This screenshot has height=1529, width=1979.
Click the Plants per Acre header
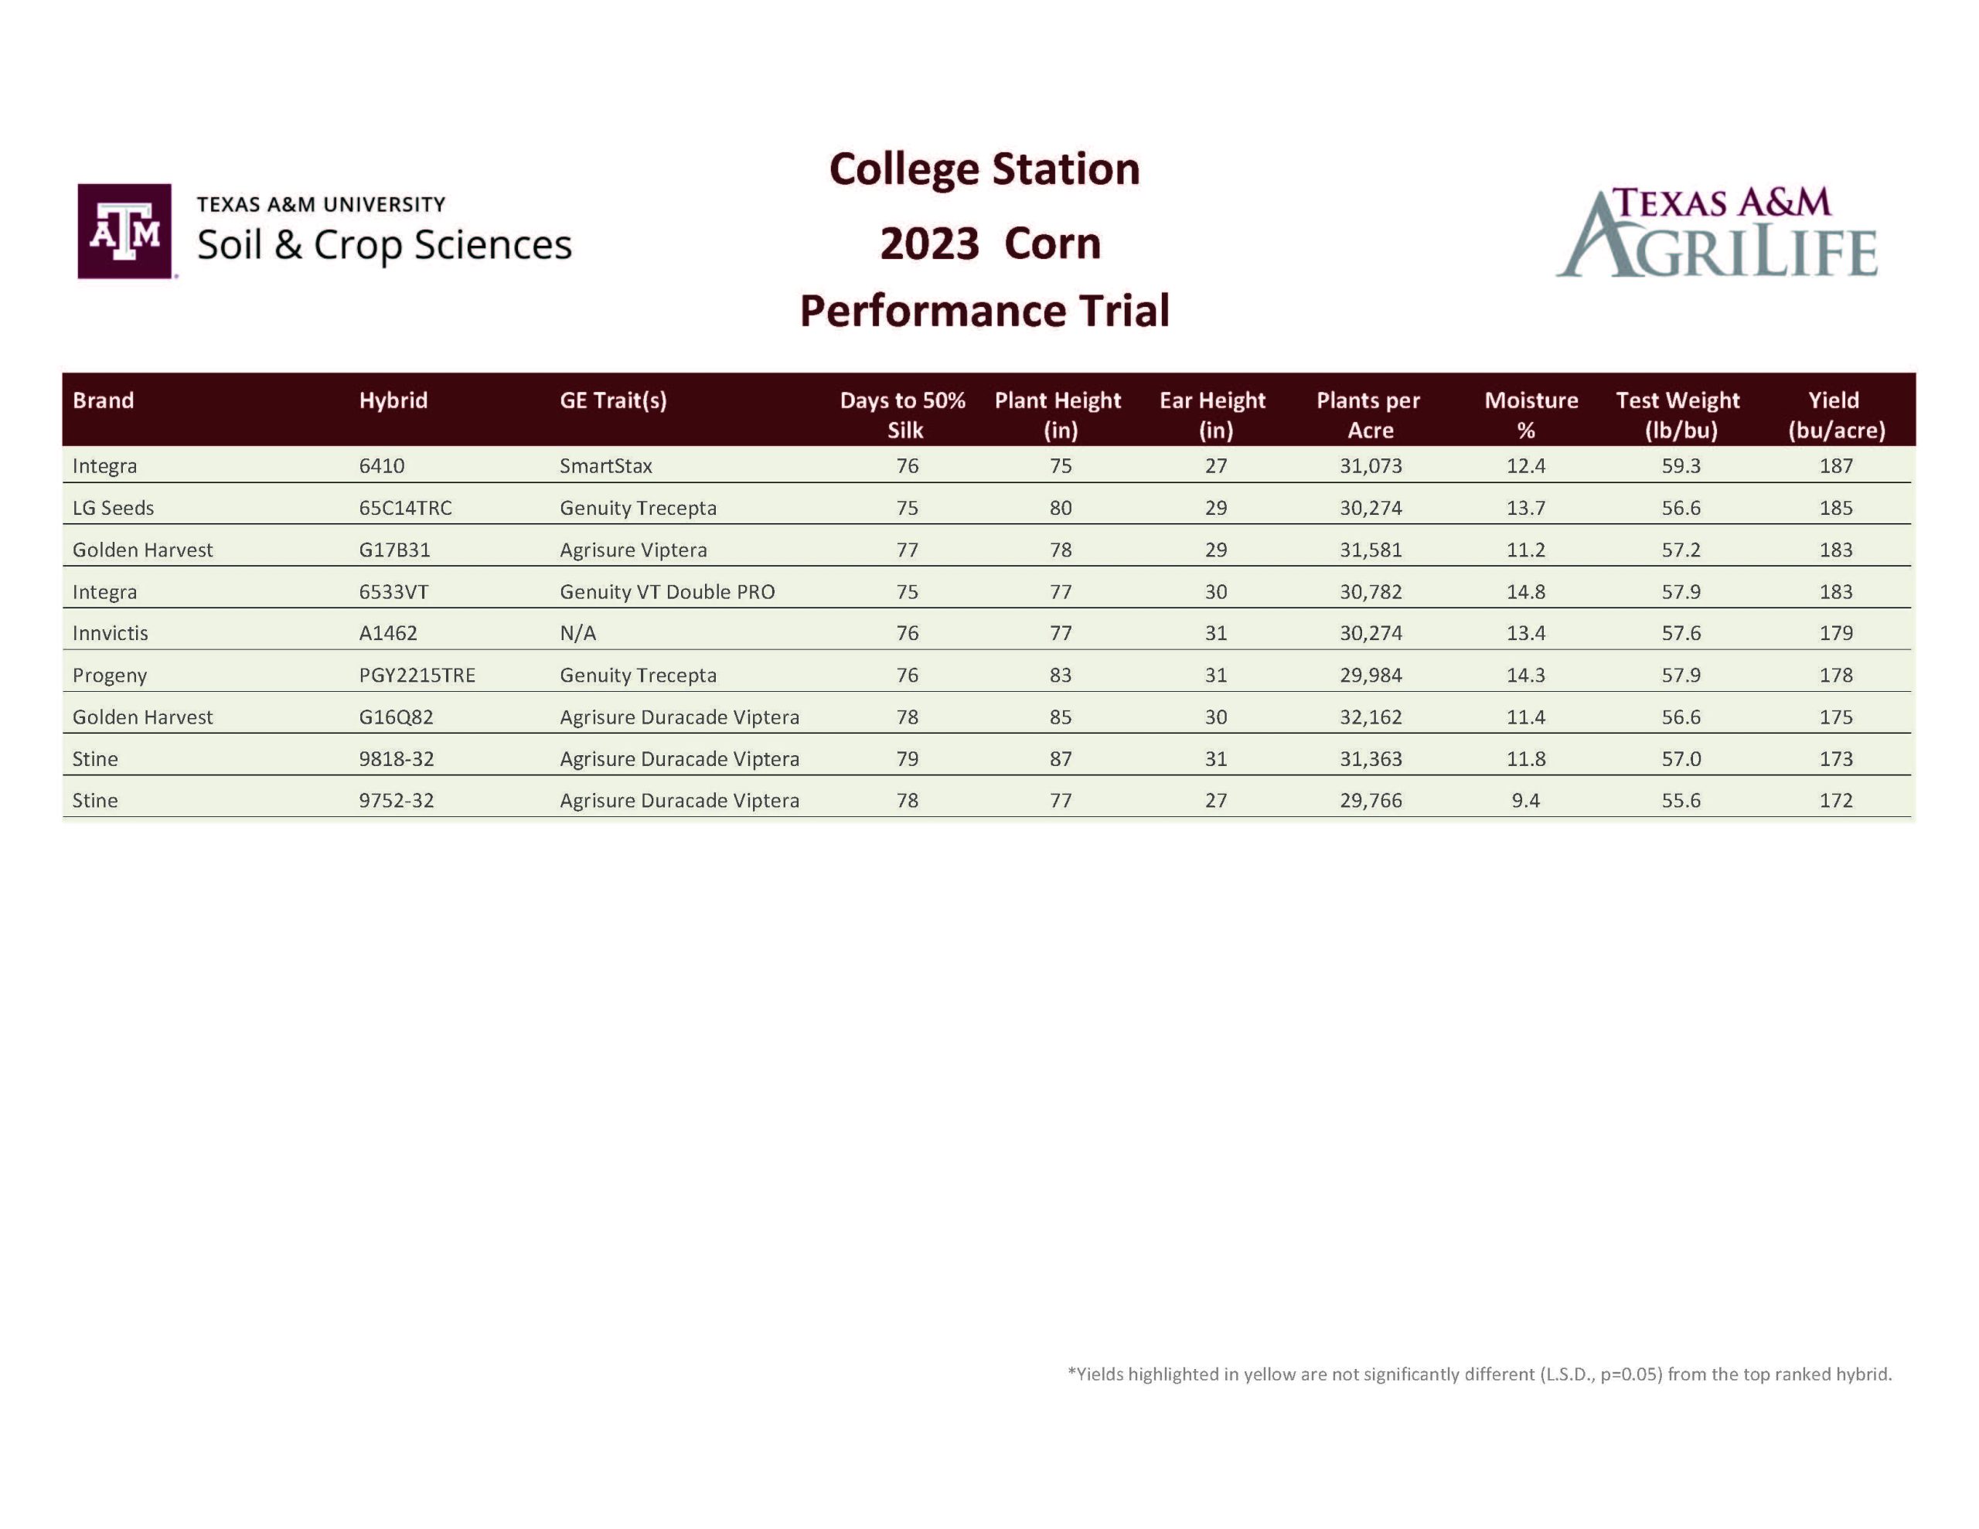pos(1368,414)
